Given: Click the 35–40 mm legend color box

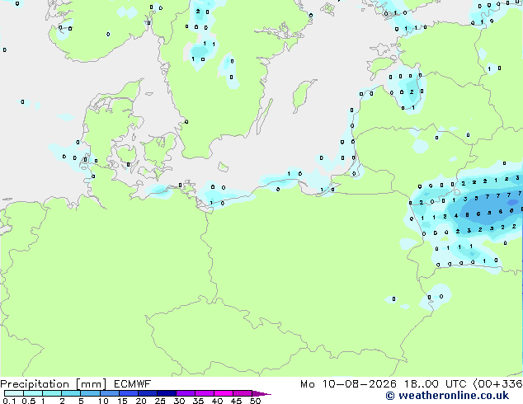Looking at the screenshot, I should (x=205, y=393).
